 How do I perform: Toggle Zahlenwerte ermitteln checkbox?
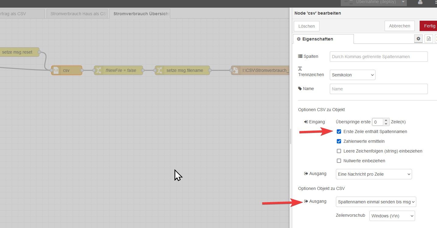[339, 141]
